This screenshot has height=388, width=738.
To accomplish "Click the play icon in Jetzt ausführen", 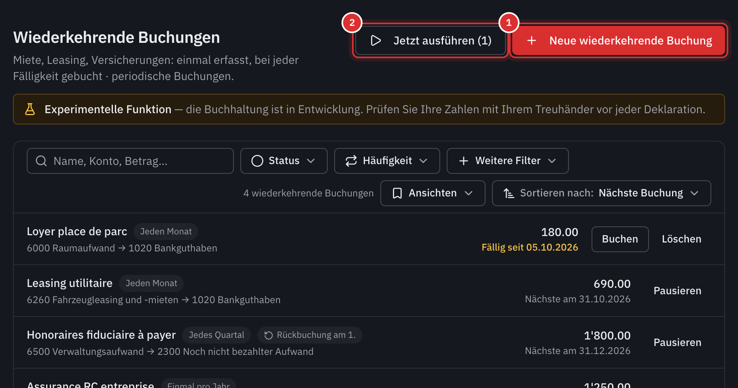I will pyautogui.click(x=376, y=40).
